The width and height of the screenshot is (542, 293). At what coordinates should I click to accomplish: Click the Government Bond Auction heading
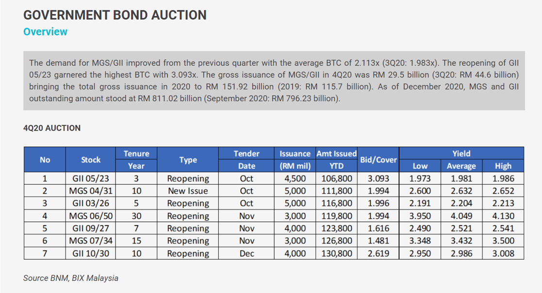(x=115, y=15)
